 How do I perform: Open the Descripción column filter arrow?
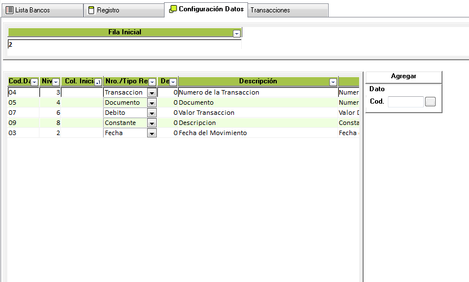coord(333,82)
